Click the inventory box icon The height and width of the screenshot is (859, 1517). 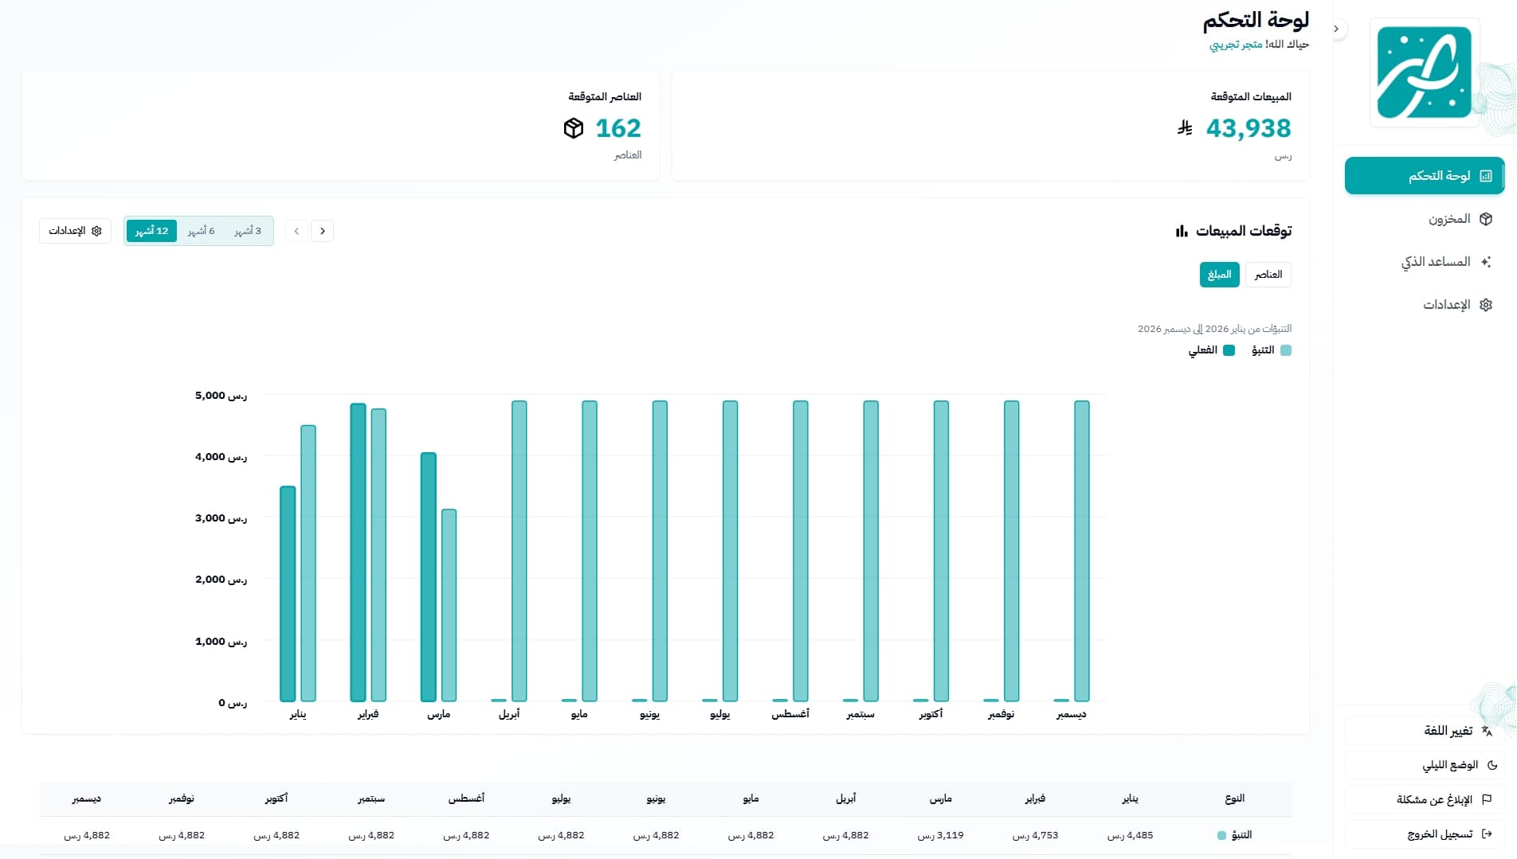point(1485,219)
